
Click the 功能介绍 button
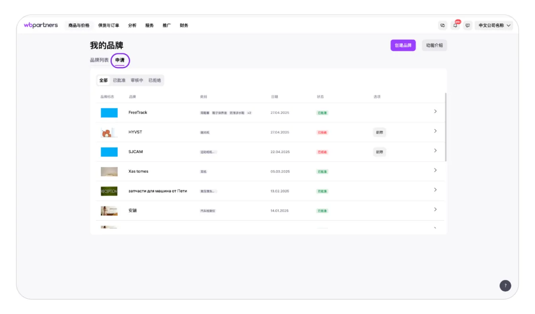tap(434, 45)
